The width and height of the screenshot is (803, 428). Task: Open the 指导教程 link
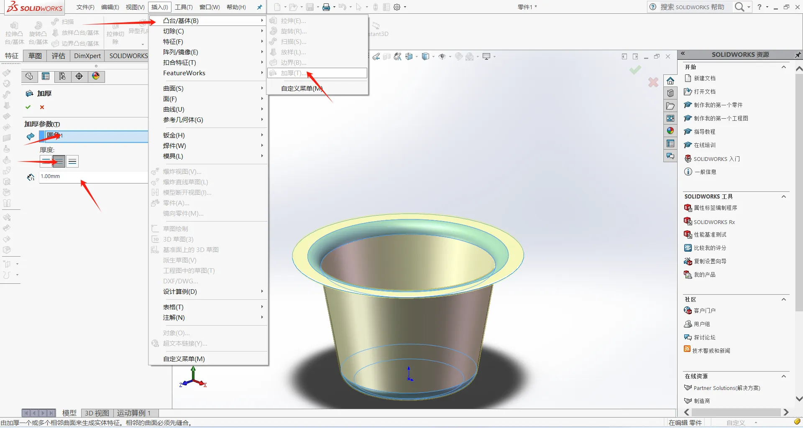(x=705, y=132)
